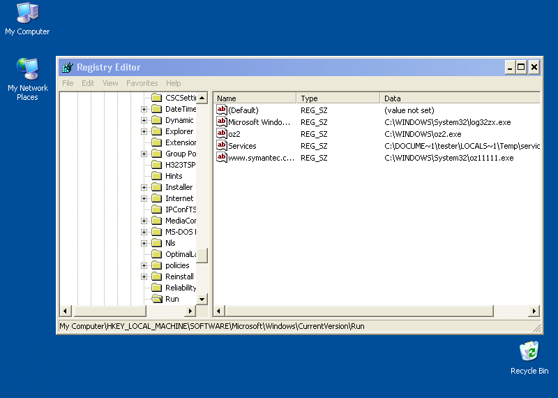Viewport: 558px width, 398px height.
Task: Expand the Internet key
Action: 144,198
